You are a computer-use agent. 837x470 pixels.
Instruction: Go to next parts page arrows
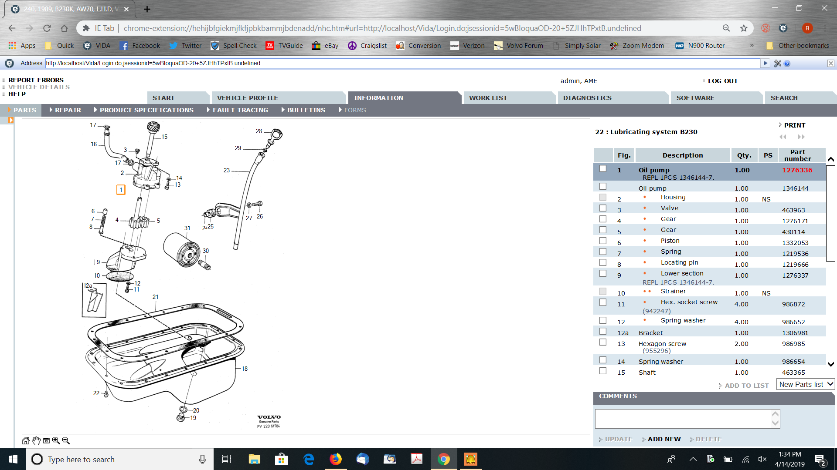[801, 137]
